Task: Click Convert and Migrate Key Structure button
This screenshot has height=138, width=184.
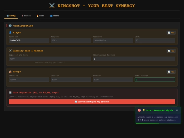Action: pos(92,102)
